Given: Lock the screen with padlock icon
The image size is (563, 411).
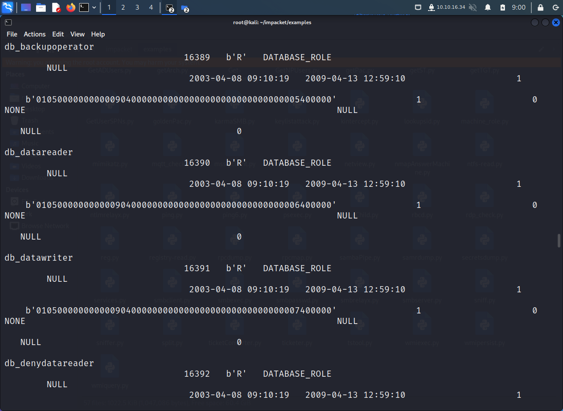Looking at the screenshot, I should tap(541, 7).
